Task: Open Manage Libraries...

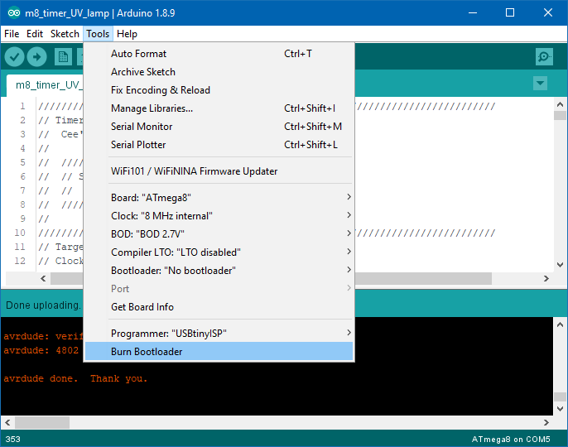Action: pyautogui.click(x=219, y=108)
